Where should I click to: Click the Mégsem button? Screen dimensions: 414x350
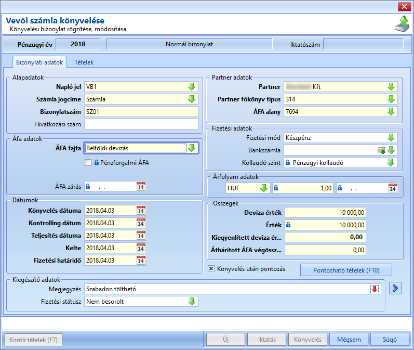(x=349, y=340)
